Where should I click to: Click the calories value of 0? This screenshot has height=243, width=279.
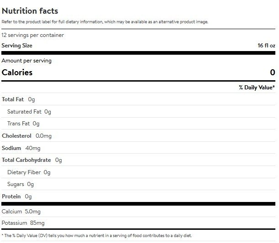coord(273,72)
